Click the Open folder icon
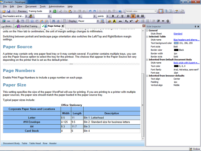 [x=4, y=11]
